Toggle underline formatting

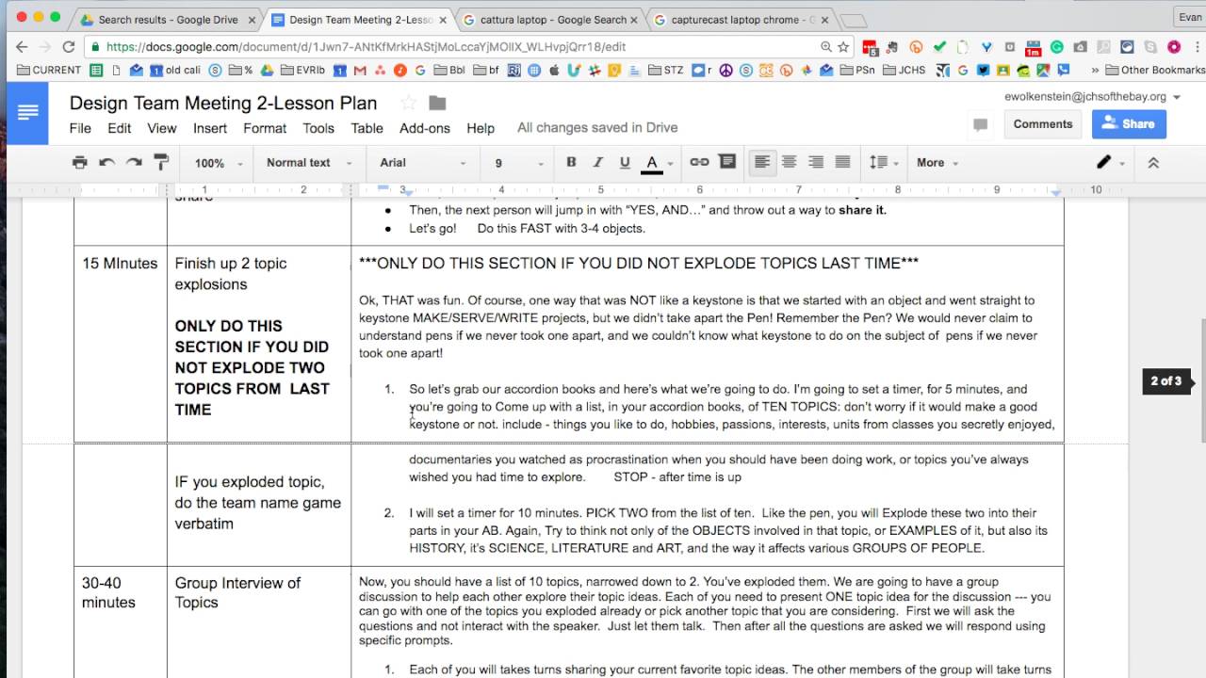[x=624, y=163]
